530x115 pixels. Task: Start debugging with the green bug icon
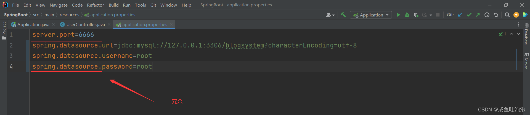pos(407,15)
